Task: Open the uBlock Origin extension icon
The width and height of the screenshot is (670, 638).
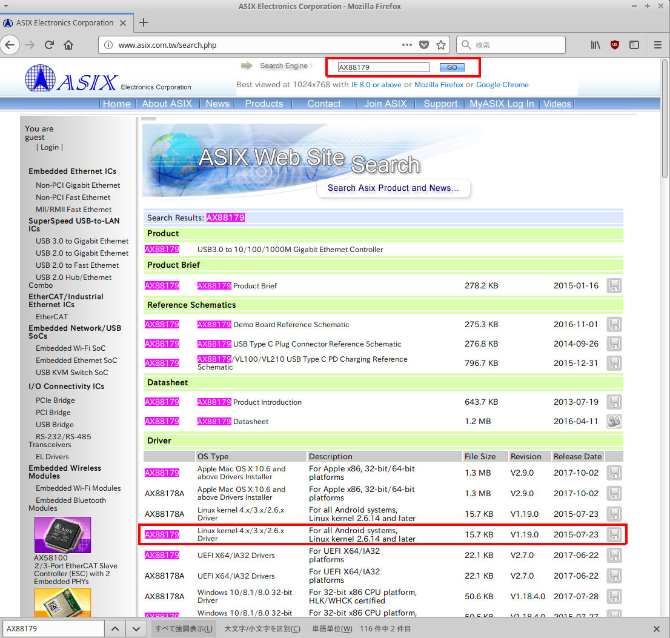Action: [x=615, y=44]
